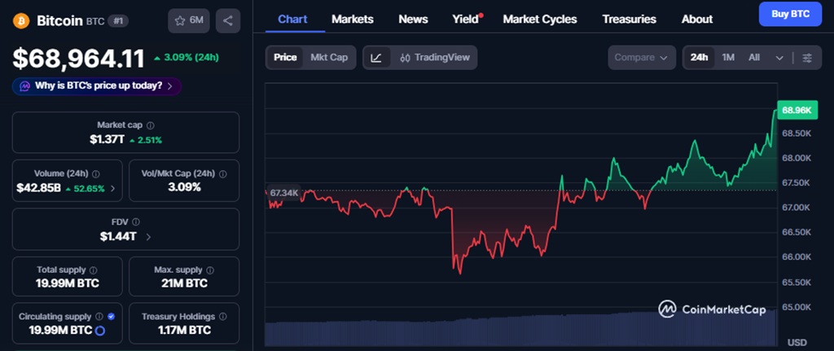Viewport: 834px width, 351px height.
Task: Select the 1M time range
Action: coord(728,58)
